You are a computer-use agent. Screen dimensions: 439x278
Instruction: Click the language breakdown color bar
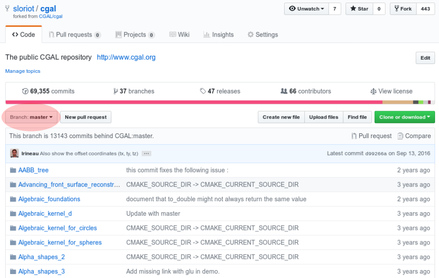(220, 102)
